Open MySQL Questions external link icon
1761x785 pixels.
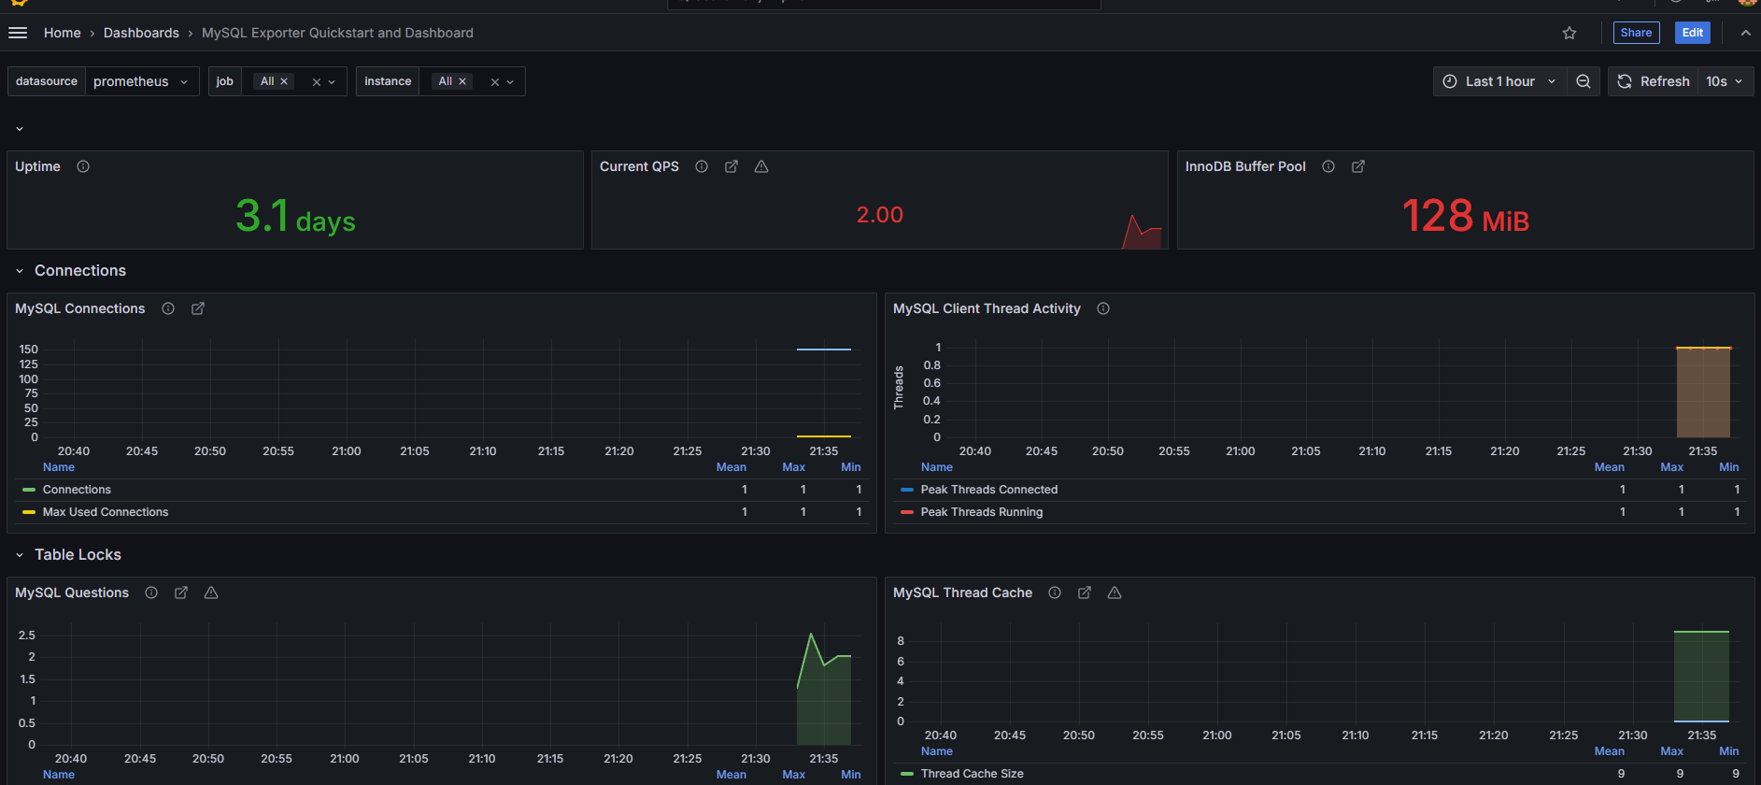181,592
